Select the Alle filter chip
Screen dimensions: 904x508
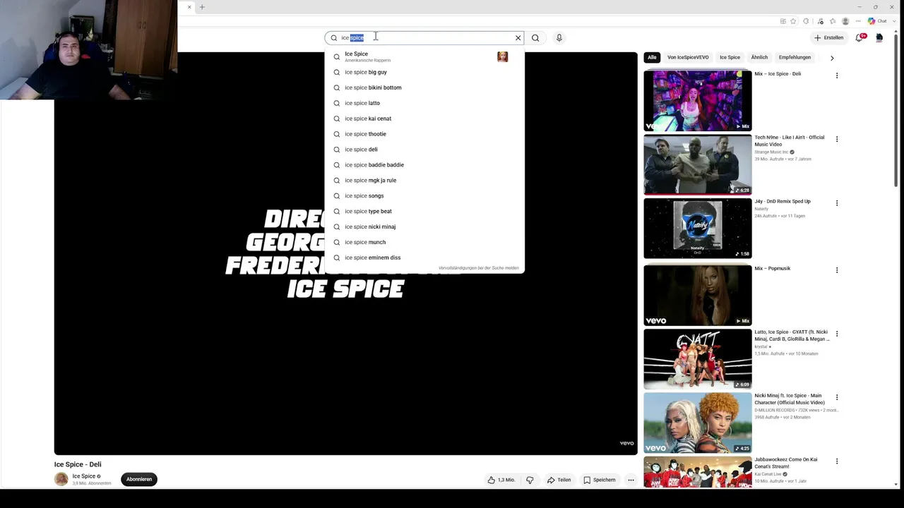(x=652, y=57)
